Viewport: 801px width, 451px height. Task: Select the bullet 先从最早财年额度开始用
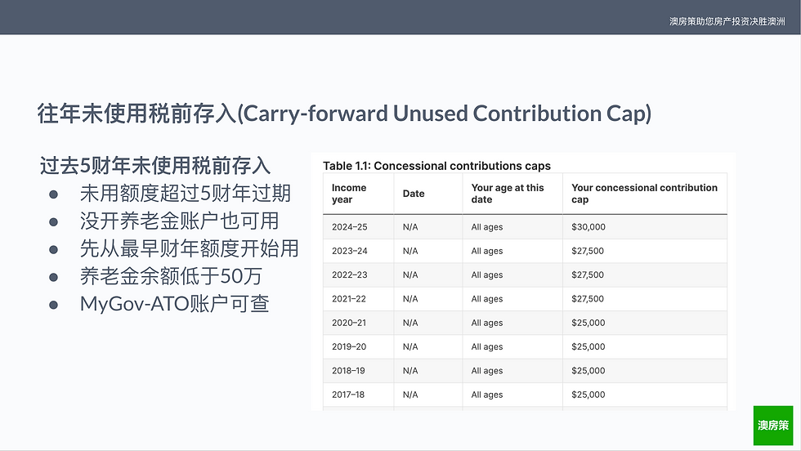(189, 248)
